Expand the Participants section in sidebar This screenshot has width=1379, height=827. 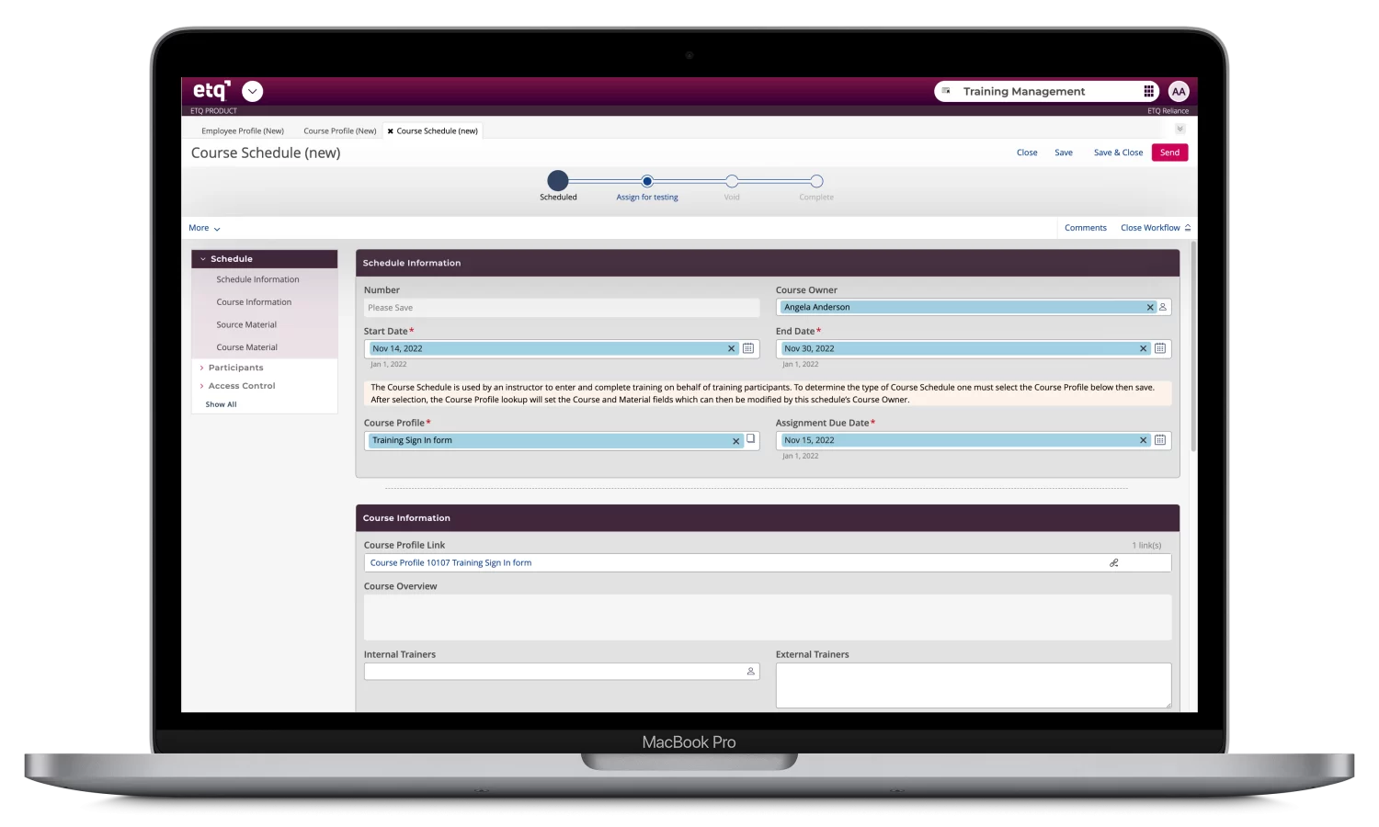[235, 368]
